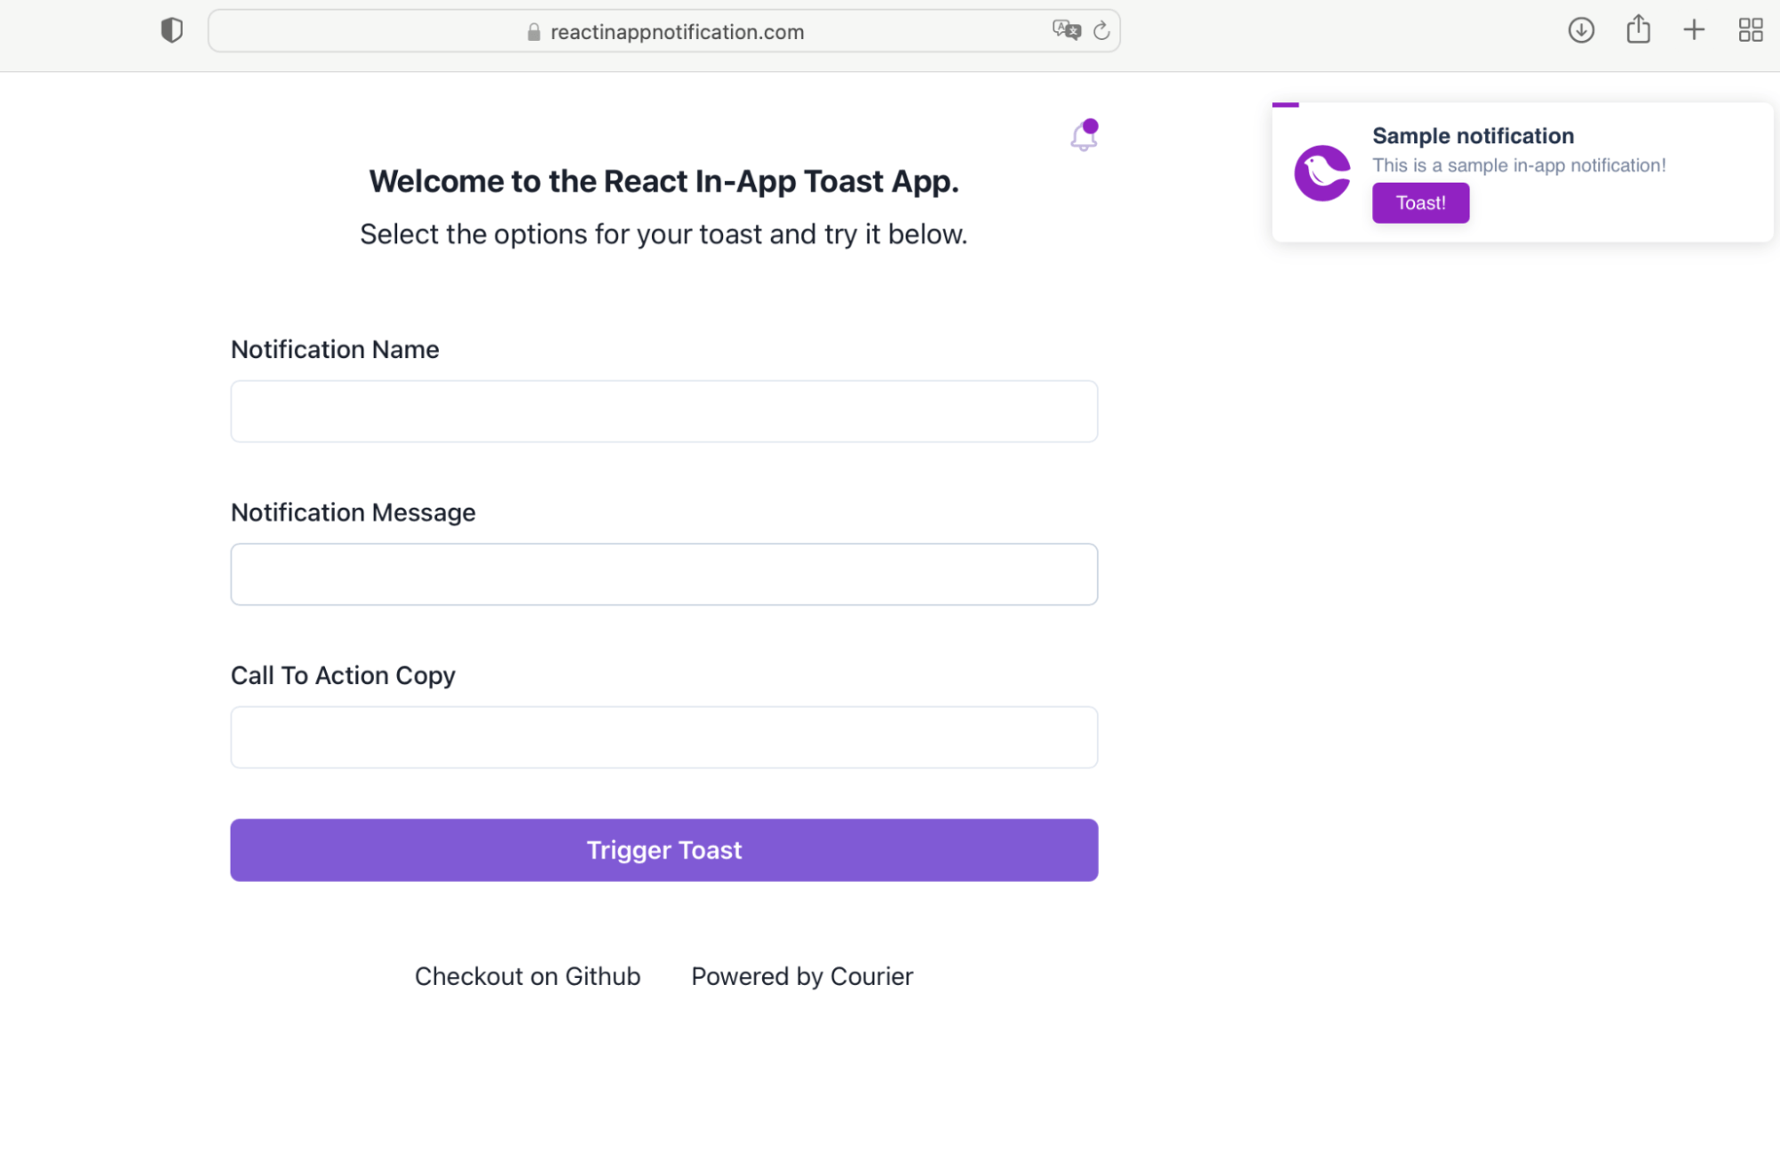Viewport: 1780px width, 1164px height.
Task: Open the share sheet icon
Action: (1638, 30)
